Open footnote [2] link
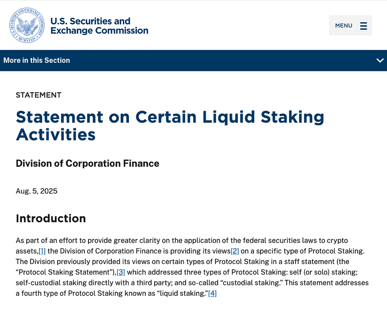The height and width of the screenshot is (311, 387). click(234, 251)
